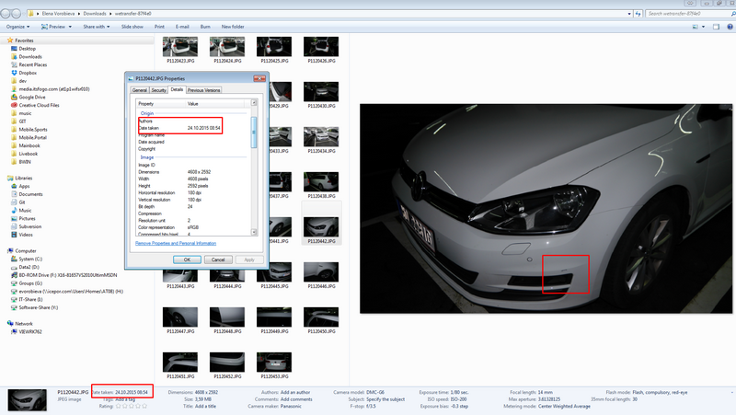Open the Pictures library
Viewport: 736px width, 415px height.
[x=28, y=218]
